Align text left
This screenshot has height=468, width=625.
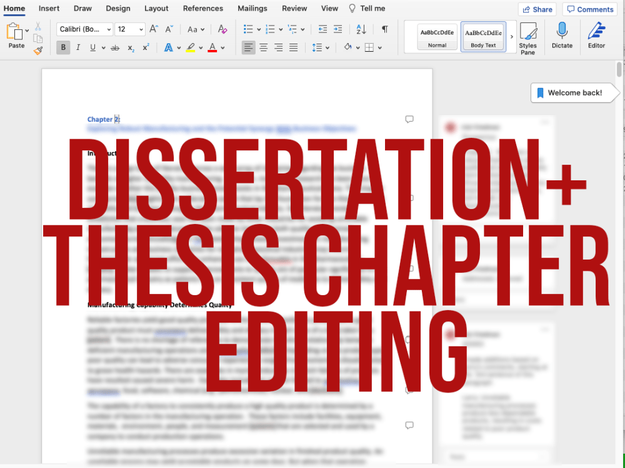248,48
